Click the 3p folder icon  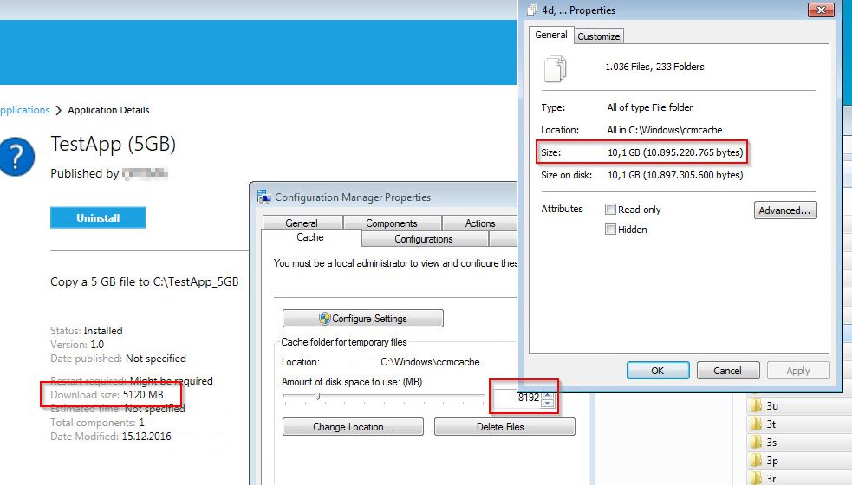click(x=756, y=460)
